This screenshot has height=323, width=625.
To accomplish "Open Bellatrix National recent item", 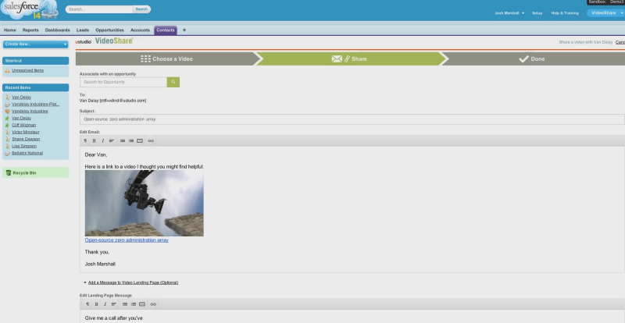I will click(x=27, y=153).
